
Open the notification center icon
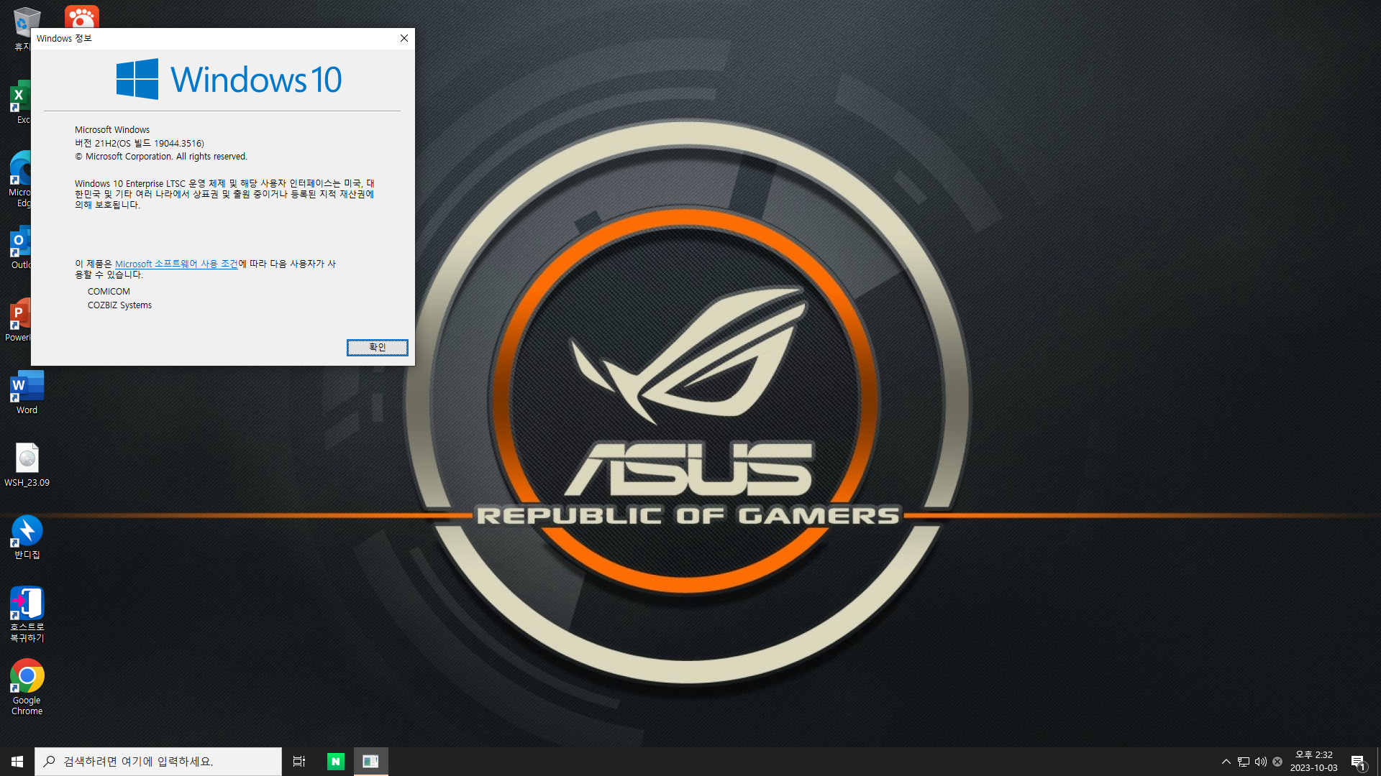pyautogui.click(x=1358, y=762)
